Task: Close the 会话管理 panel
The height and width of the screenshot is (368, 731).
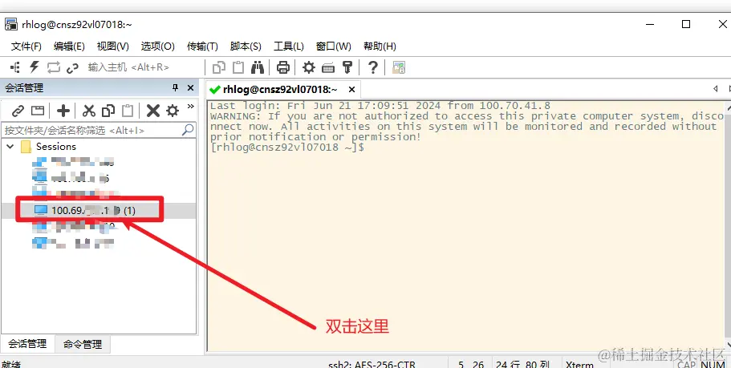Action: [190, 88]
